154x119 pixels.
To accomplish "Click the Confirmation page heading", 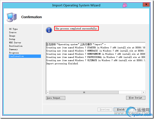I will click(x=32, y=17).
